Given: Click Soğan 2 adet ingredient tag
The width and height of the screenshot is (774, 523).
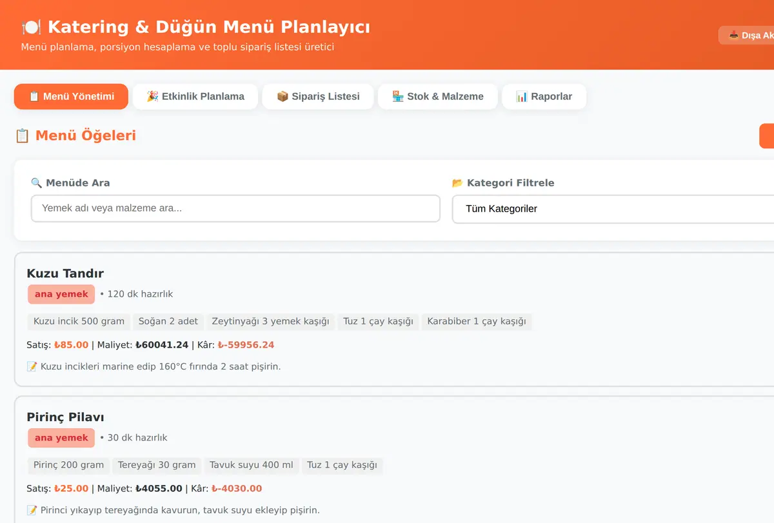Looking at the screenshot, I should (168, 321).
